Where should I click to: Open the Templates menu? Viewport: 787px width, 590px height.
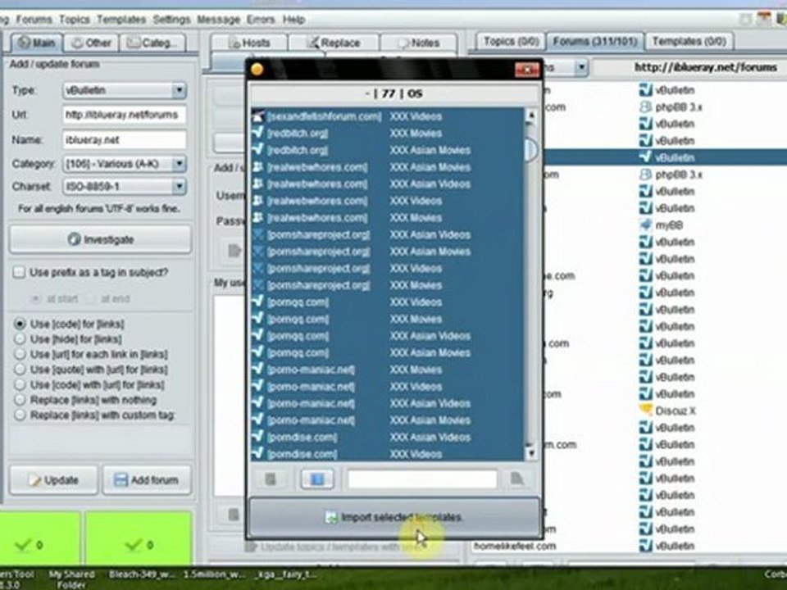coord(121,20)
